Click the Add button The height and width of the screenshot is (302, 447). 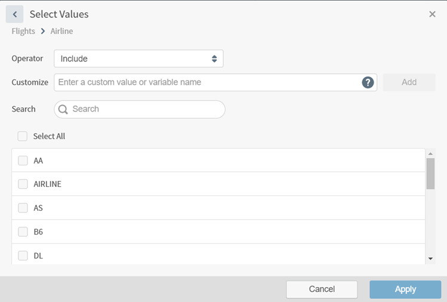coord(409,82)
